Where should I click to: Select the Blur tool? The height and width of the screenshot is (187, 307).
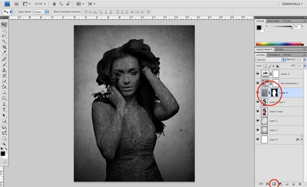coord(4,92)
